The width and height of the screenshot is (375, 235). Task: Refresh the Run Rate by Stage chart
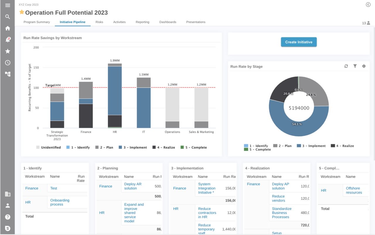(x=346, y=66)
